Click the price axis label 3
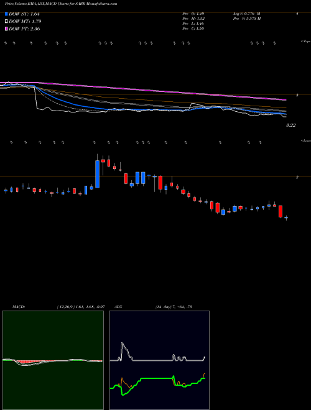Viewport: 311px width, 410px height. point(297,95)
